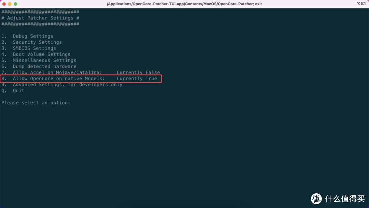Click the 'Please select an option:' prompt
This screenshot has width=369, height=208.
click(36, 103)
